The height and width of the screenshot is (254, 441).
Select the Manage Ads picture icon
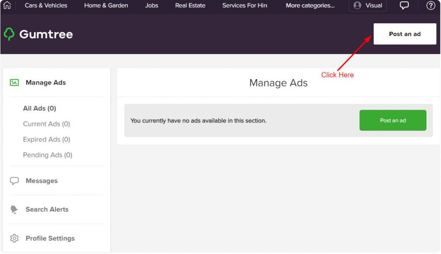click(14, 82)
